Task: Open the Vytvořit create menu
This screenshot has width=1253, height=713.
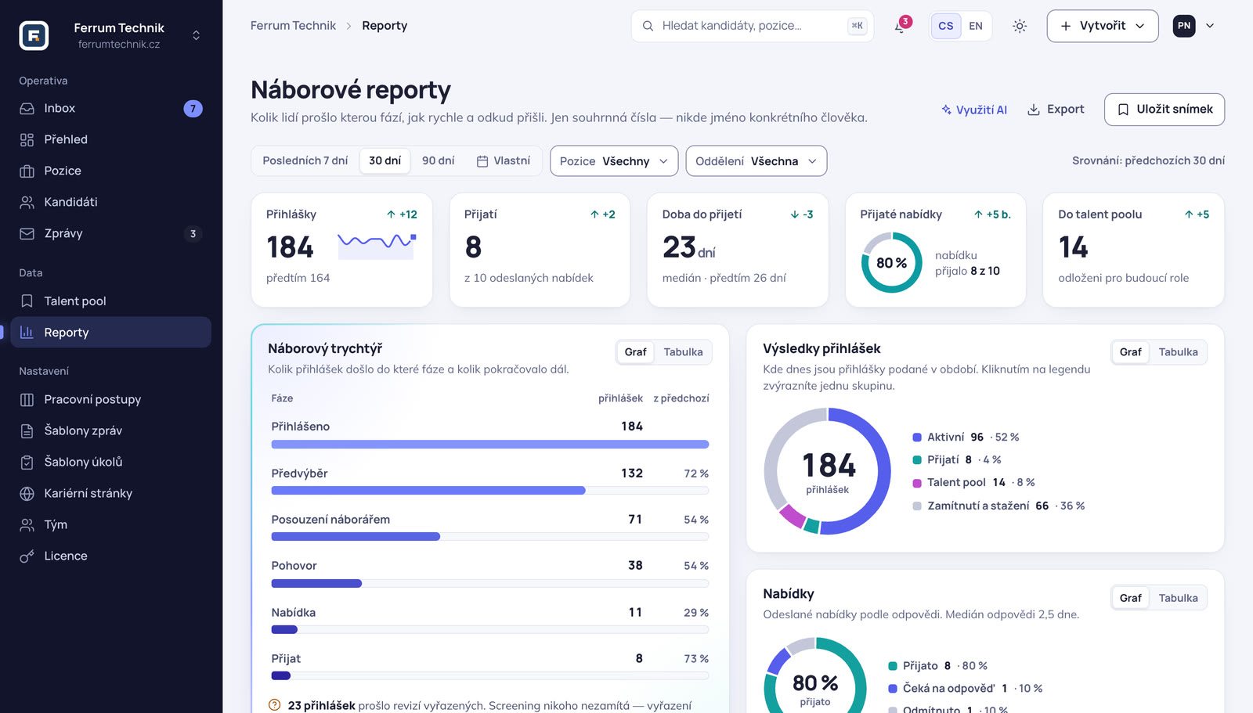Action: click(1103, 26)
